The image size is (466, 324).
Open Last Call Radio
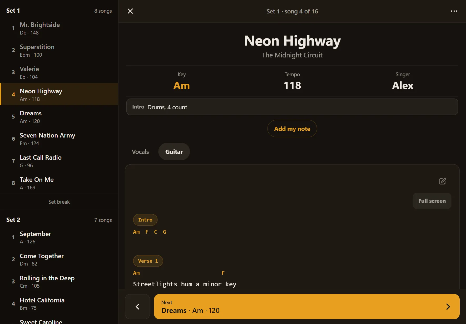click(x=59, y=161)
